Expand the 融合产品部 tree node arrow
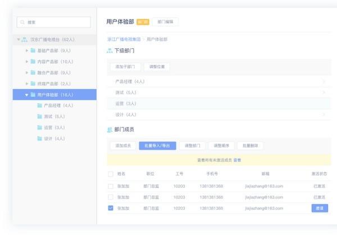The height and width of the screenshot is (235, 337). click(26, 73)
